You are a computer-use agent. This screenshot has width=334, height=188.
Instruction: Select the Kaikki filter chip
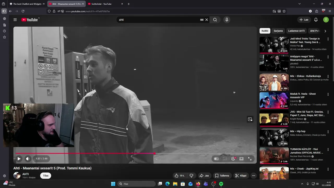click(x=265, y=31)
